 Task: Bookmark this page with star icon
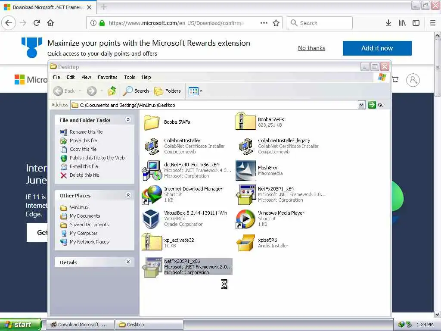(276, 23)
